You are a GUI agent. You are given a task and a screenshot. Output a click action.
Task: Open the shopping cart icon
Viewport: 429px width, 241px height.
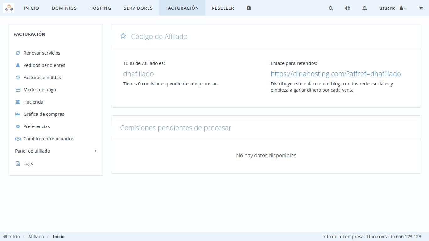coord(421,8)
